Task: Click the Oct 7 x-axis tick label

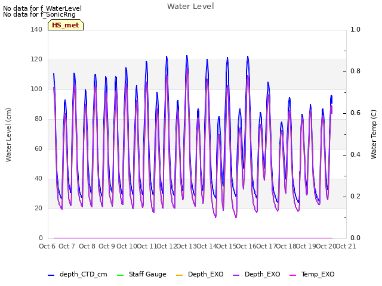Action: (x=67, y=246)
